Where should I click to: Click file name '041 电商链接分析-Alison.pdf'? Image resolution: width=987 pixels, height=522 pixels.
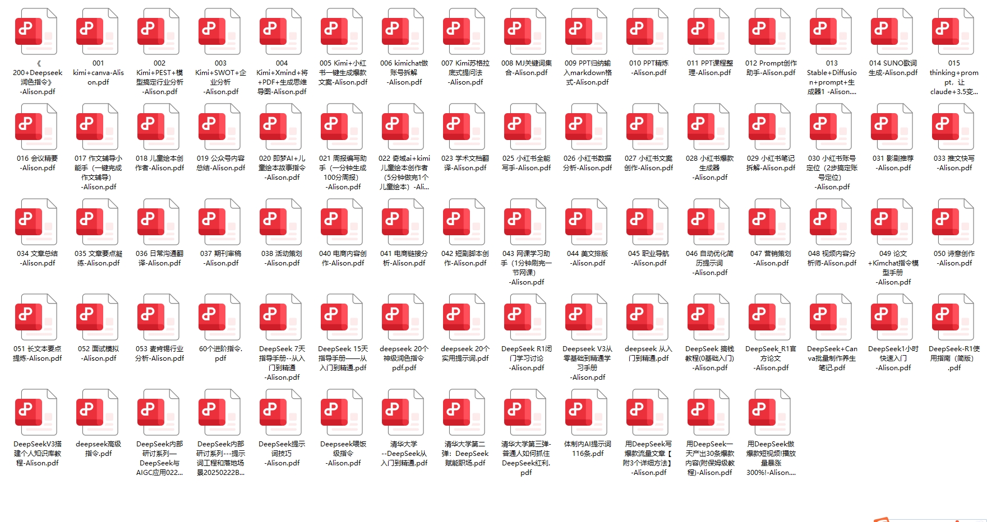(x=404, y=258)
